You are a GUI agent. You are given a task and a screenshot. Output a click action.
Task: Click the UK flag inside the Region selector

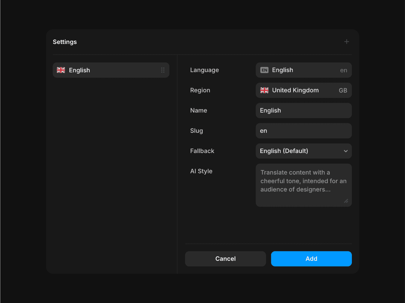pyautogui.click(x=264, y=90)
